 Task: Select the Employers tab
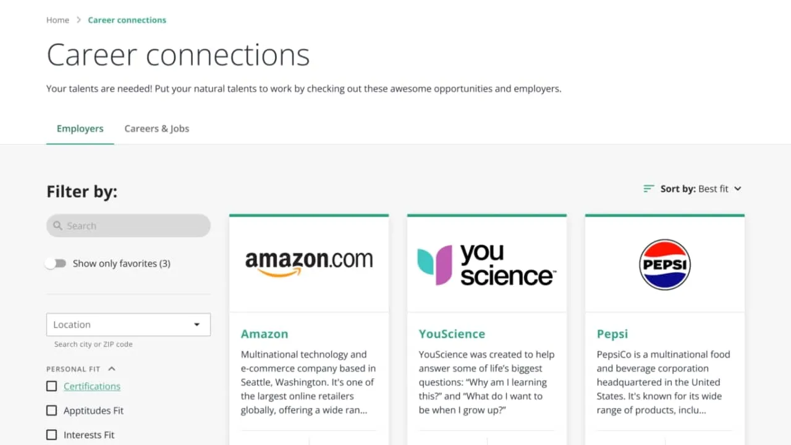[x=80, y=128]
